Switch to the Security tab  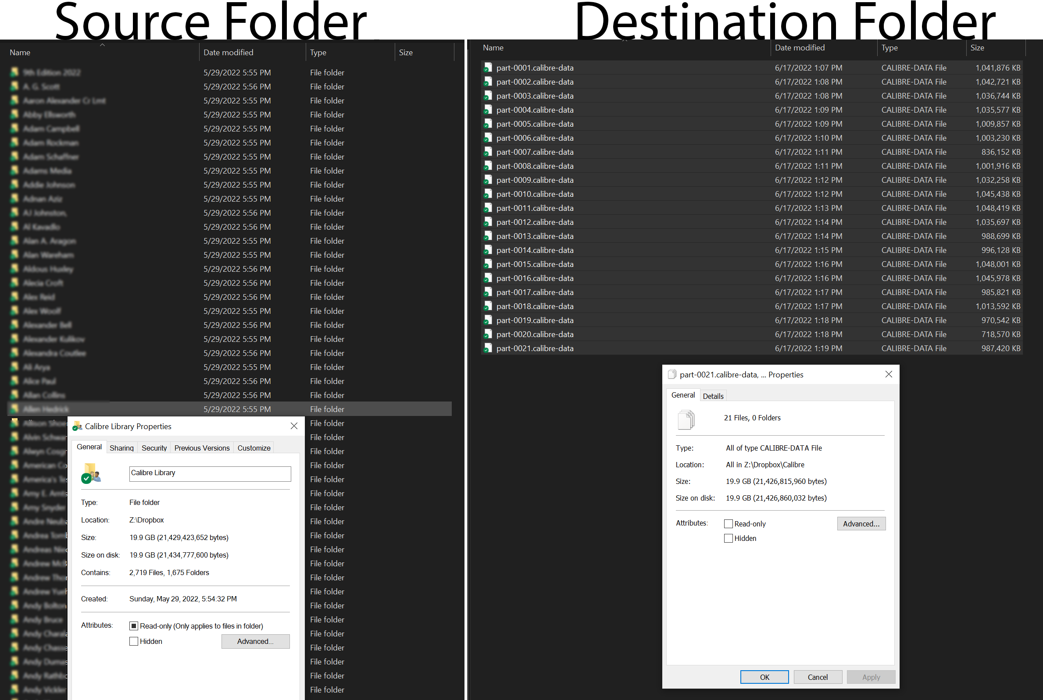click(x=154, y=448)
